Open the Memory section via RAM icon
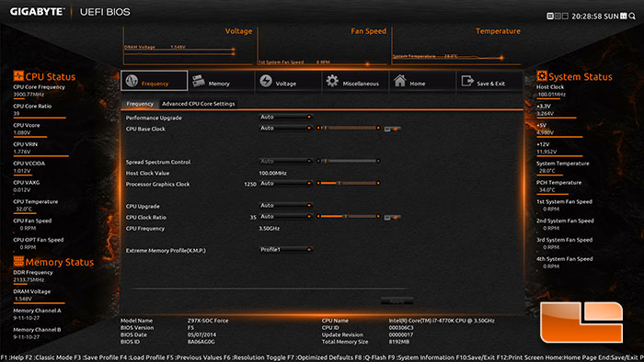This screenshot has height=362, width=644. 199,80
